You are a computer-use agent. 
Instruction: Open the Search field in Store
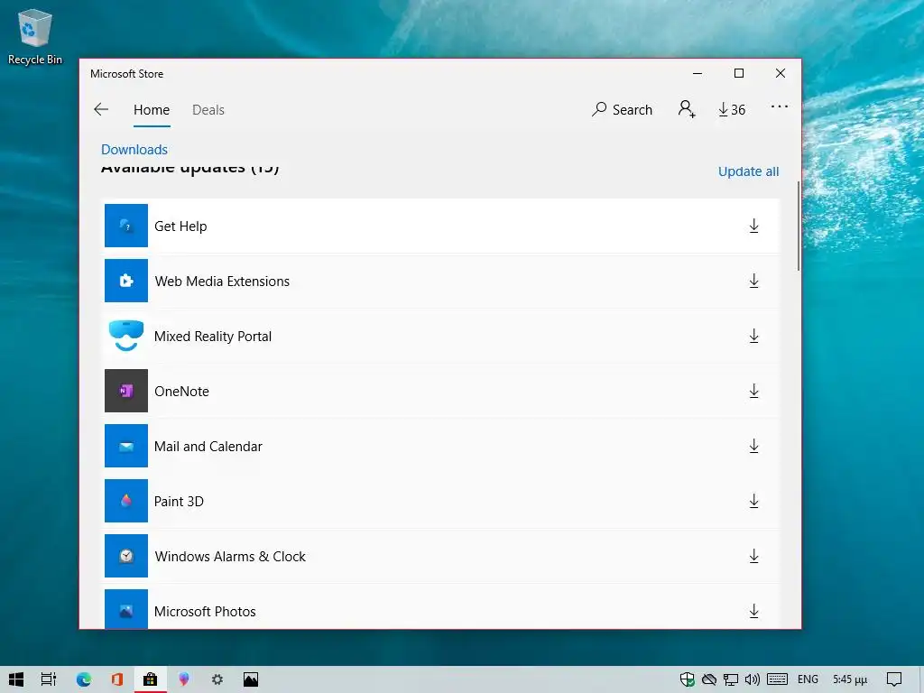coord(623,109)
